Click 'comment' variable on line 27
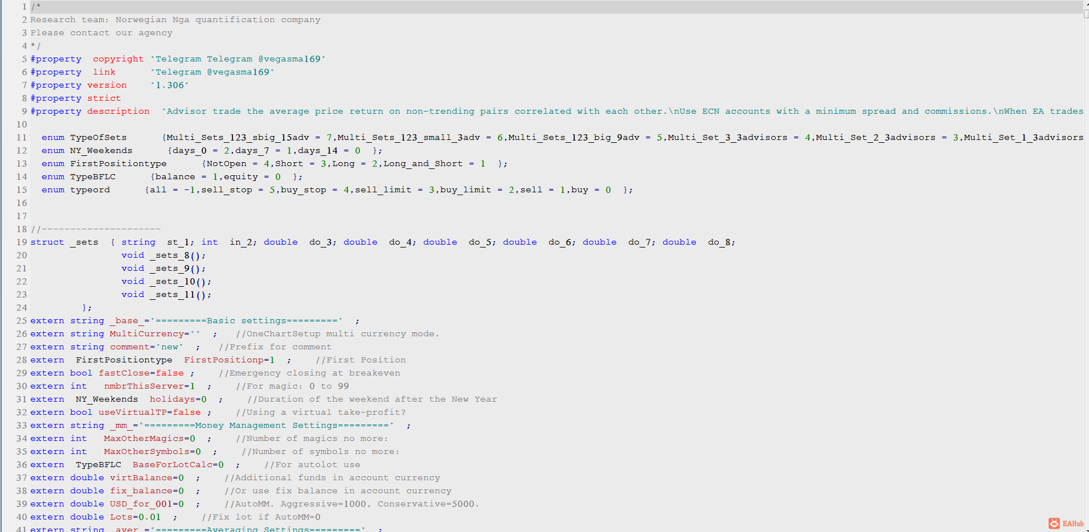 pyautogui.click(x=130, y=347)
